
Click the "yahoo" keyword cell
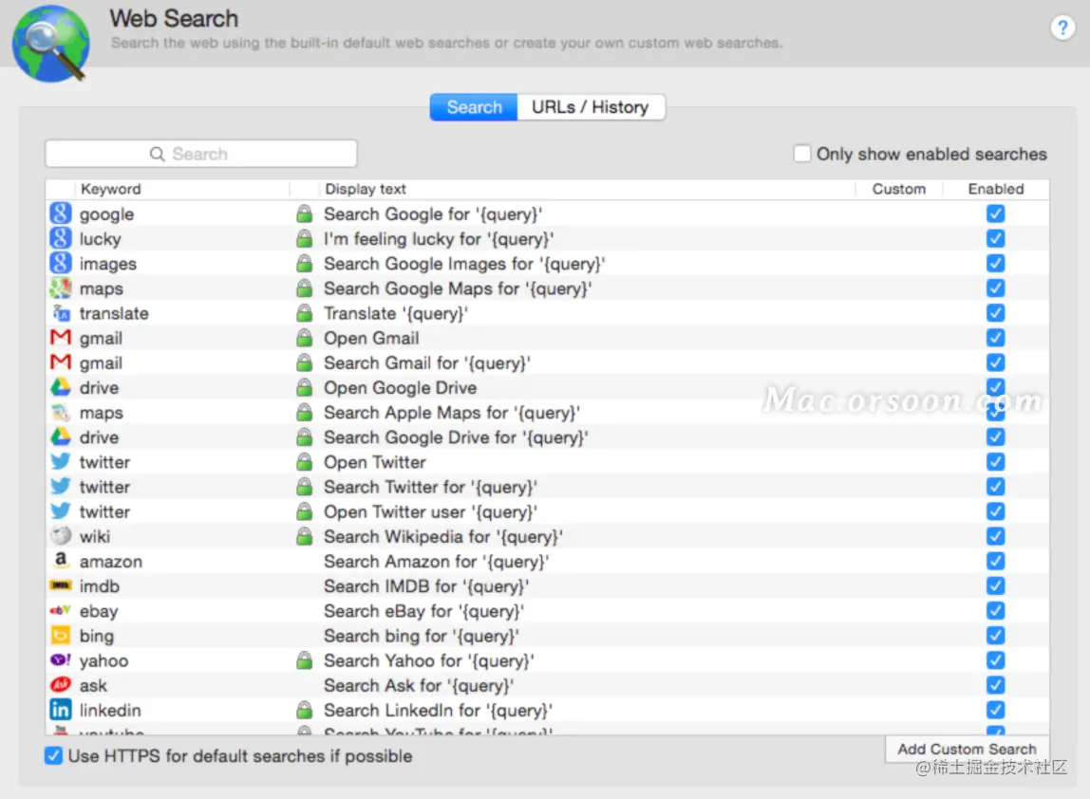(103, 660)
